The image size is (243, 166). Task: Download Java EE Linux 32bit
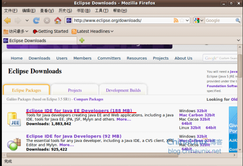(x=196, y=127)
